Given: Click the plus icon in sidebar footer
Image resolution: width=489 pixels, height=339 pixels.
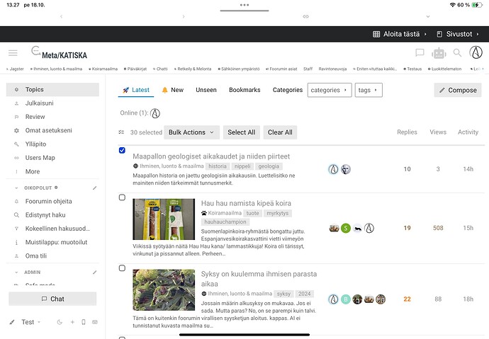Looking at the screenshot, I should pos(72,322).
